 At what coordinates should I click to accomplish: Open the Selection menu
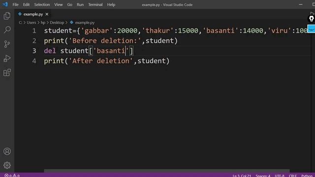pyautogui.click(x=42, y=4)
